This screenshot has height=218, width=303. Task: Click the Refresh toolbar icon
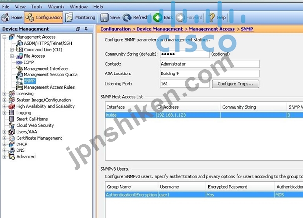click(127, 17)
